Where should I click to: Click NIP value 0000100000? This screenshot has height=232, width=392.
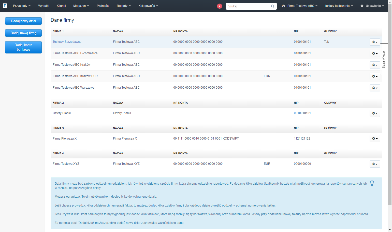point(302,164)
